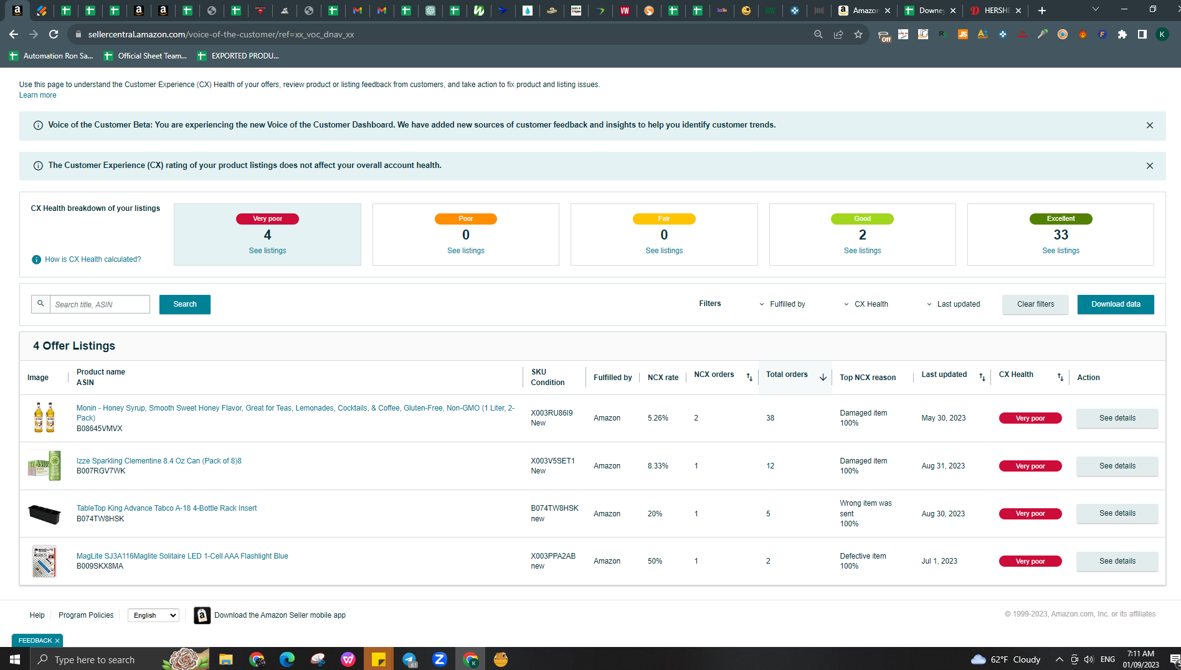Expand the CX Health filter
This screenshot has height=670, width=1181.
coord(866,304)
